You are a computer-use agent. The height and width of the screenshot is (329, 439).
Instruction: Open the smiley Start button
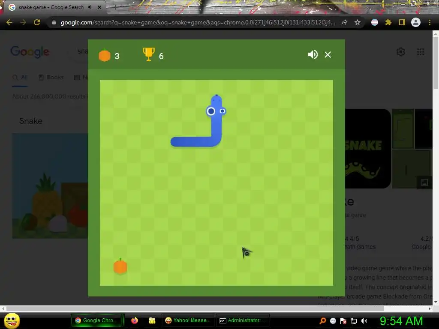(12, 320)
